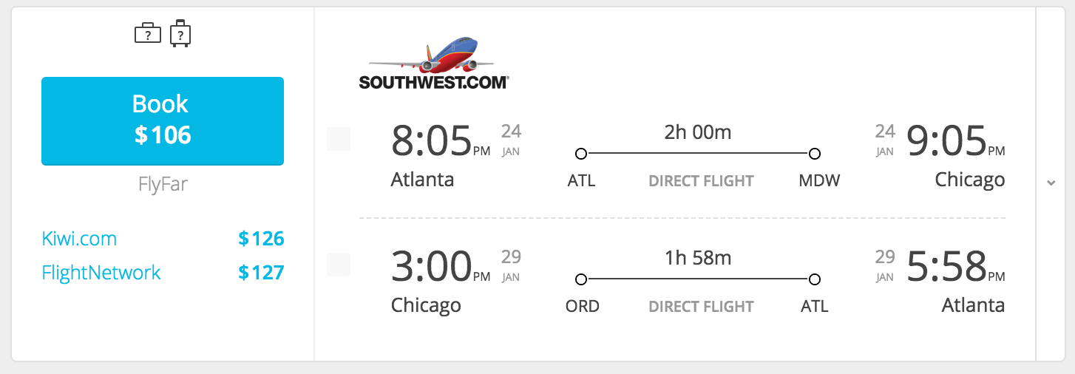
Task: Click the MDW arrival point marker
Action: 815,154
